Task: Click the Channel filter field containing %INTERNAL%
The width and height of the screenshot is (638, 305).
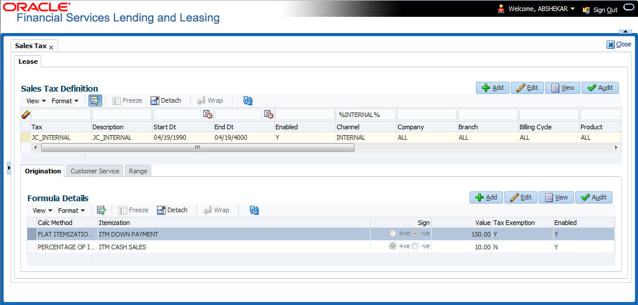Action: [x=366, y=115]
